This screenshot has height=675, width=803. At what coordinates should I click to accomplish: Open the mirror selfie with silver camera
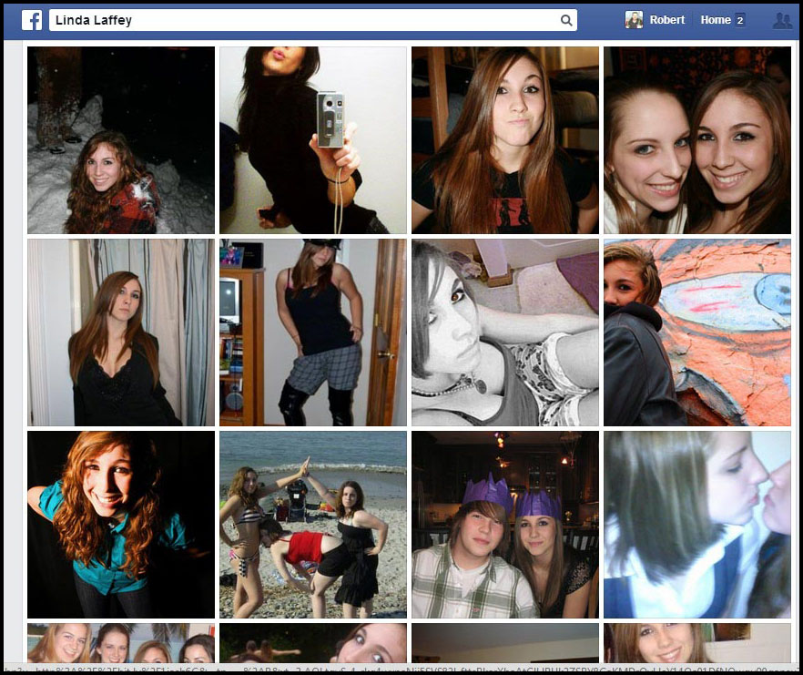pos(313,140)
